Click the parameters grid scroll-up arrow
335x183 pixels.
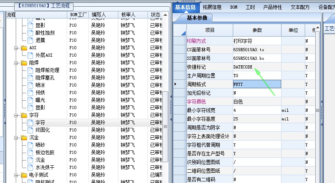317,28
